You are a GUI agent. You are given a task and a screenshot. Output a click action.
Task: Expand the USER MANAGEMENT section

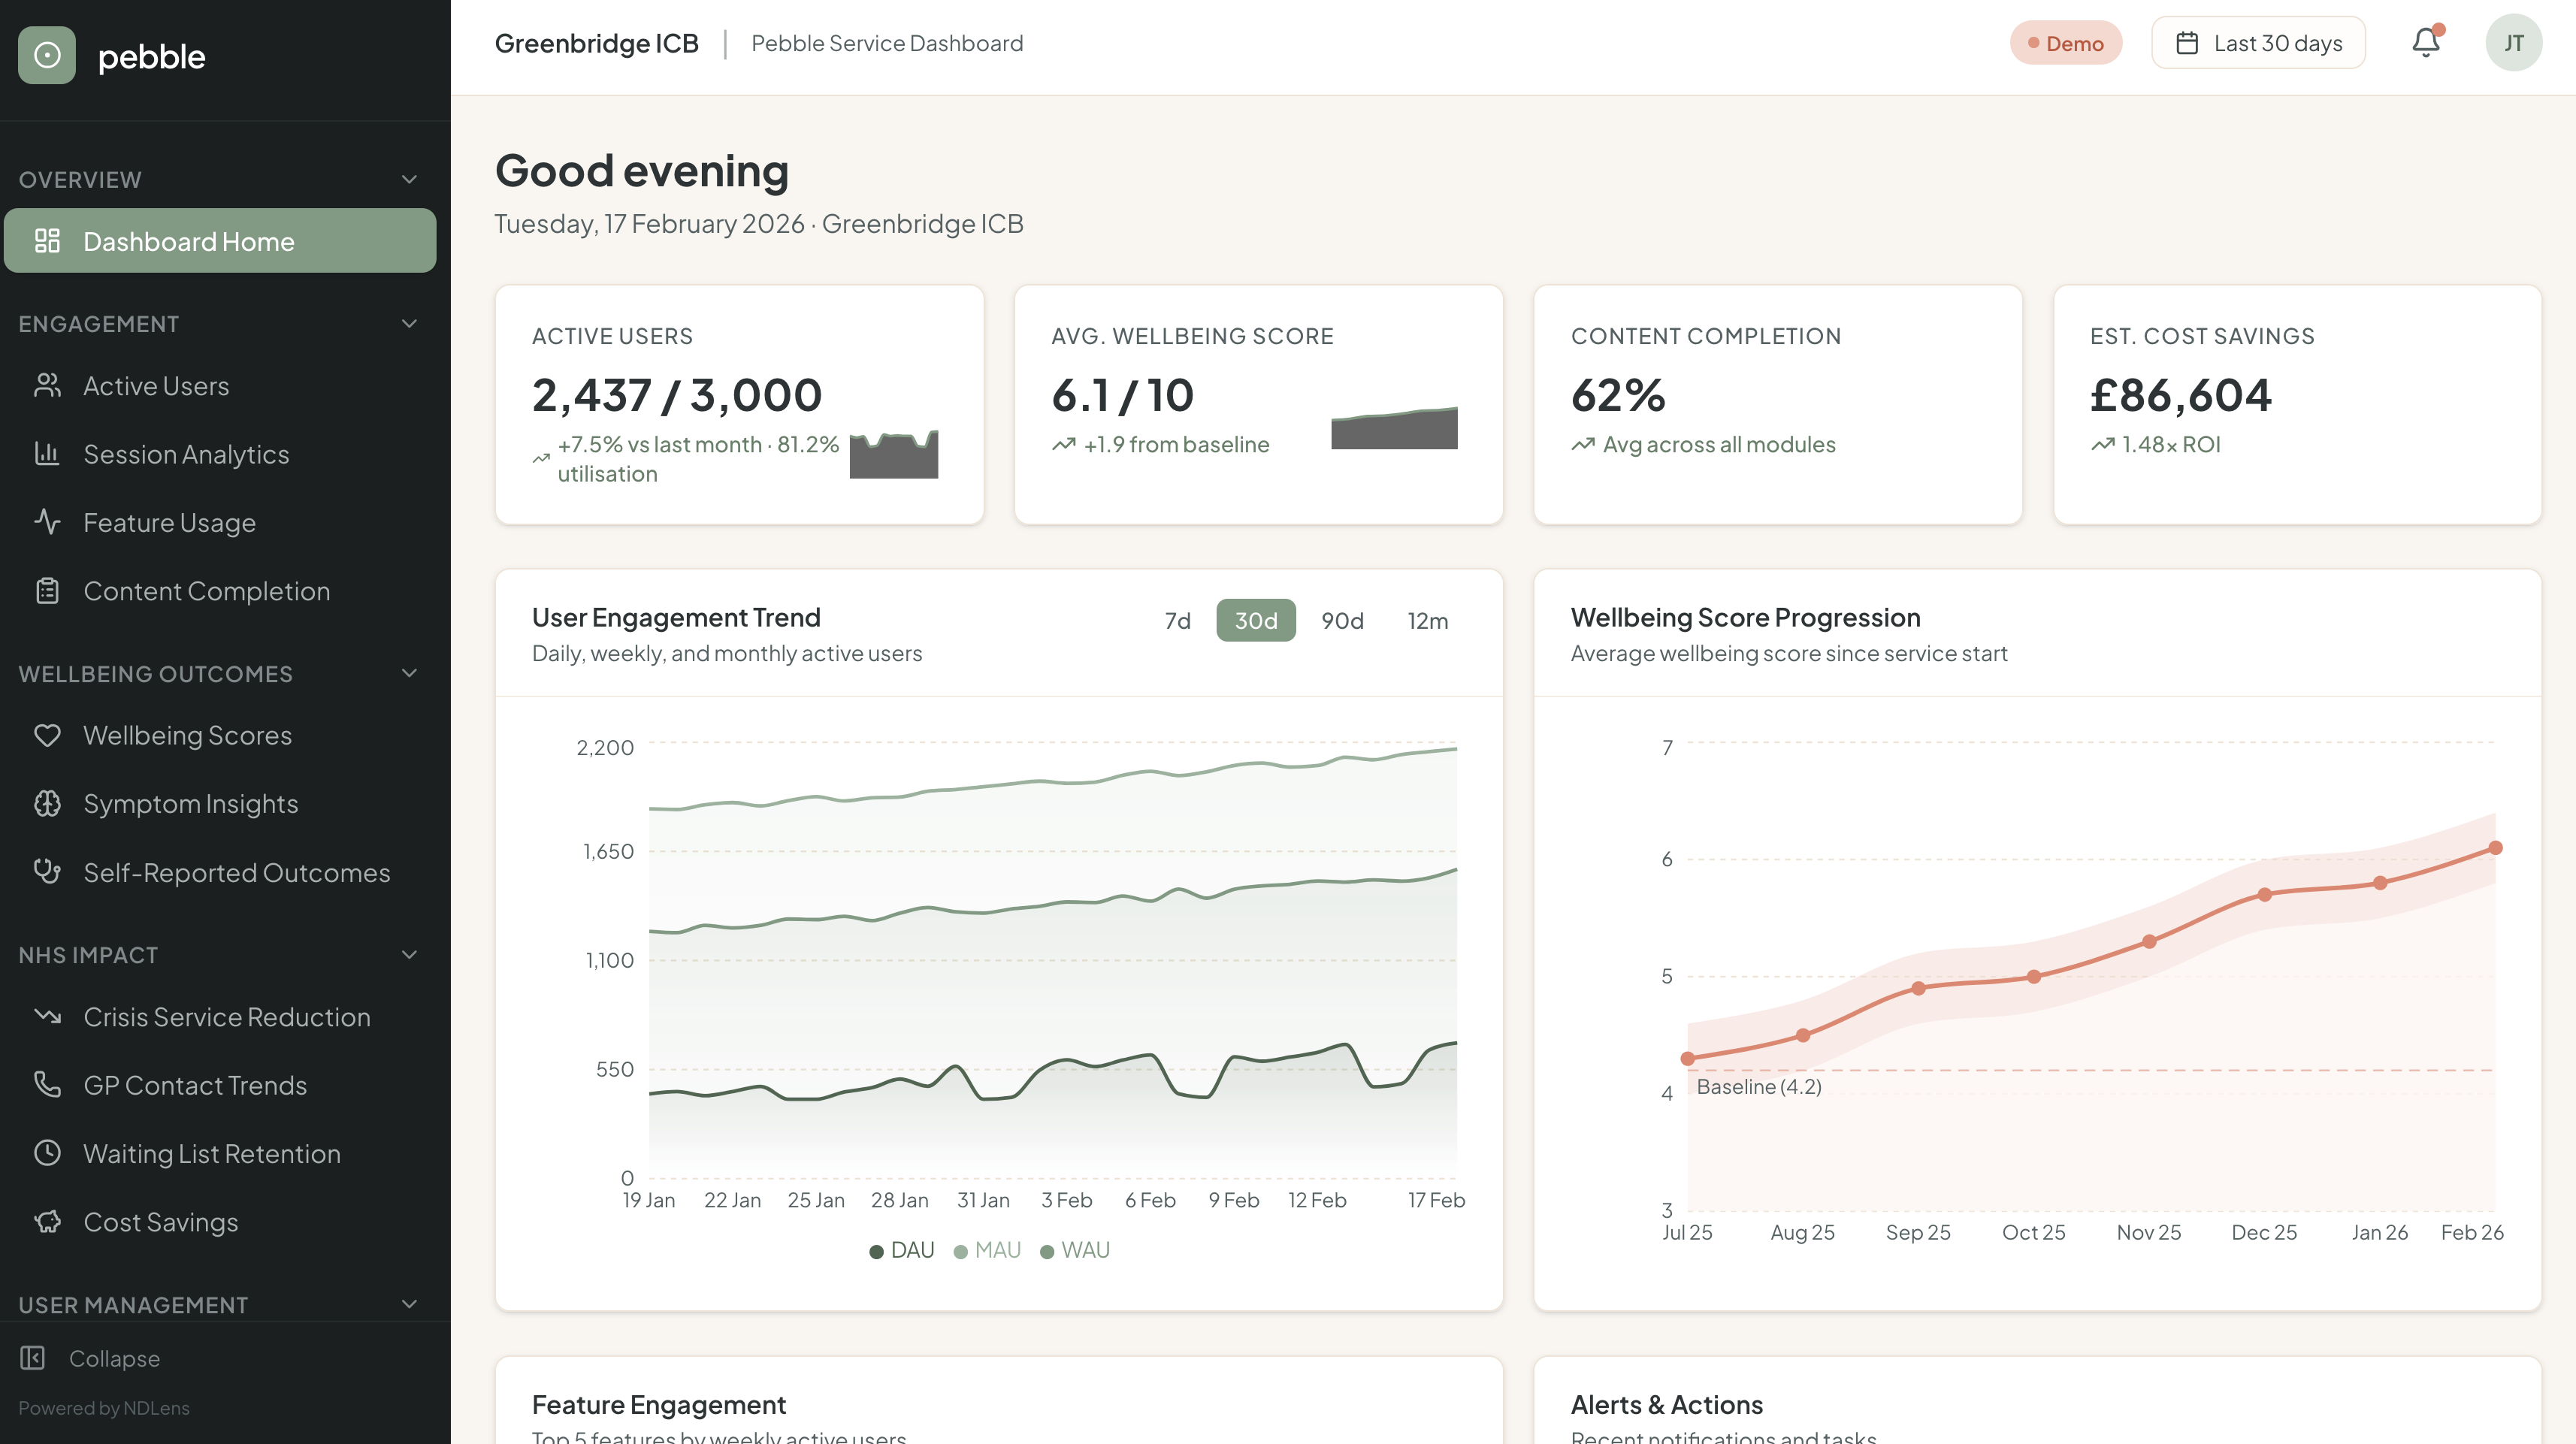(408, 1304)
